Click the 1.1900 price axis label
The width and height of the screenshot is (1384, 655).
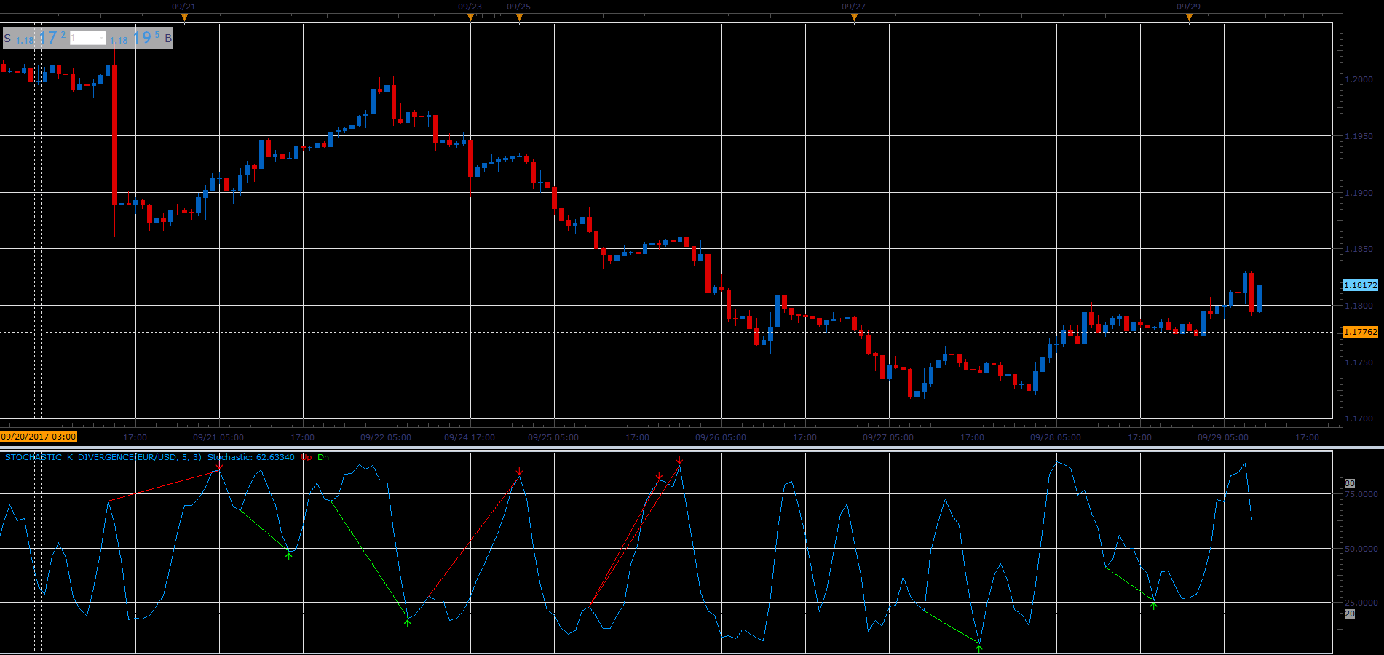(1359, 193)
